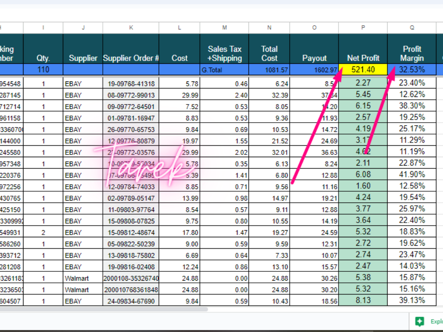Select cost cell 13.99
443x332 pixels.
click(x=179, y=198)
